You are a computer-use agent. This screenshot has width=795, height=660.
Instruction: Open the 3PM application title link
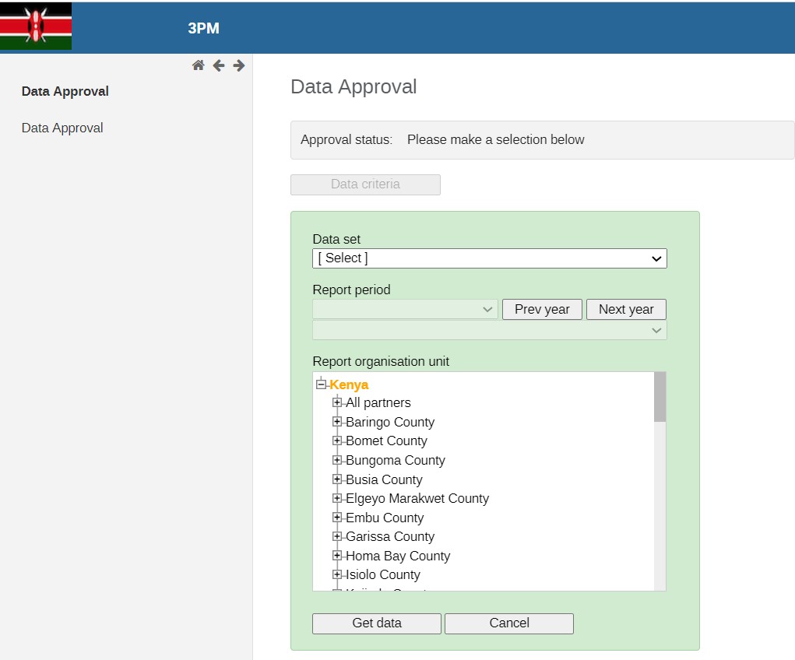point(203,28)
